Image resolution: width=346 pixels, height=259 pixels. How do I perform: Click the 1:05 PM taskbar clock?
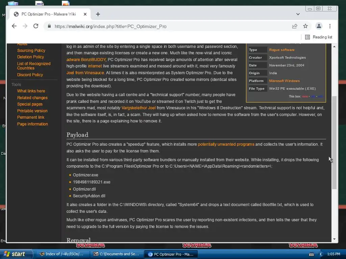click(333, 254)
